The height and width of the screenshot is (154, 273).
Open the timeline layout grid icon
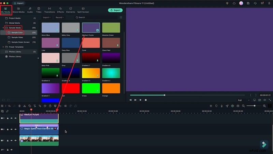[2, 106]
